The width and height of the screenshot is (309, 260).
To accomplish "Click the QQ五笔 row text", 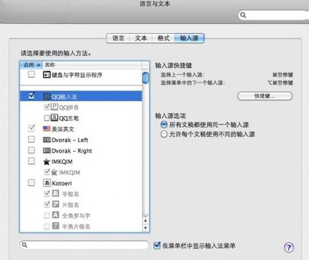I will 69,119.
